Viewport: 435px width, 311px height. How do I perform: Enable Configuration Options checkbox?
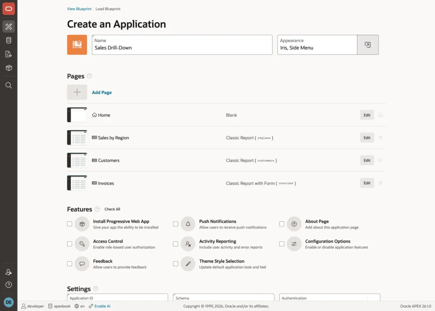pos(282,244)
